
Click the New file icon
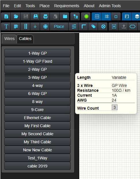6,17
